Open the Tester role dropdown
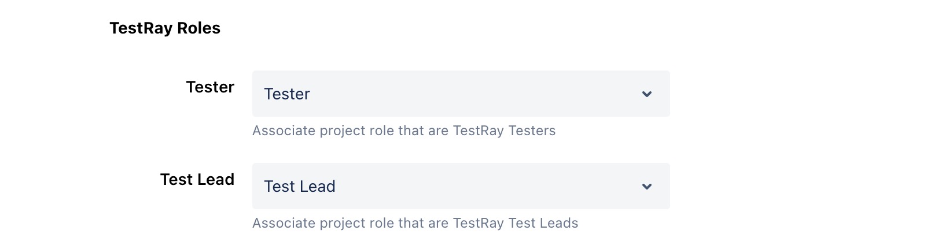 point(461,94)
